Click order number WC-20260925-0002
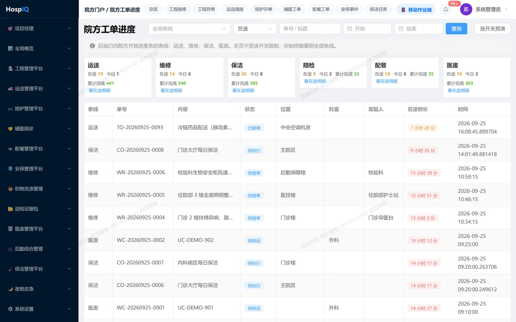 coord(141,240)
